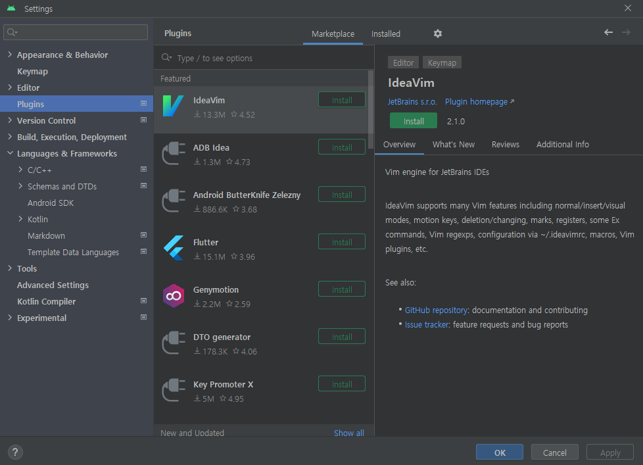
Task: Expand Build, Execution, Deployment section
Action: (x=10, y=137)
